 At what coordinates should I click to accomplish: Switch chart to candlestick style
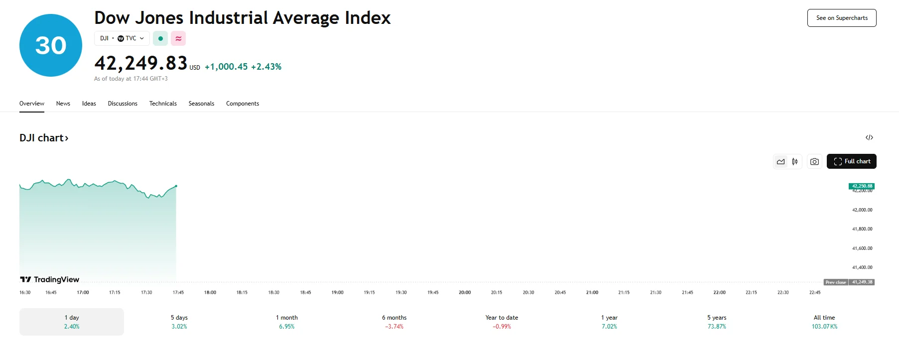coord(795,161)
